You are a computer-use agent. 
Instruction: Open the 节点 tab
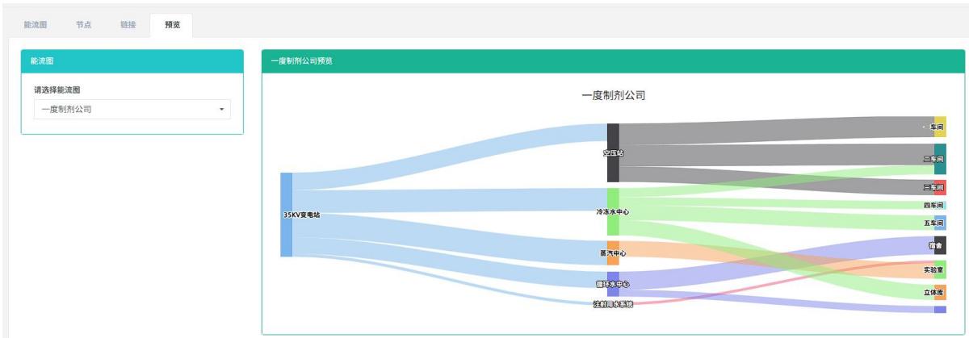pyautogui.click(x=83, y=24)
